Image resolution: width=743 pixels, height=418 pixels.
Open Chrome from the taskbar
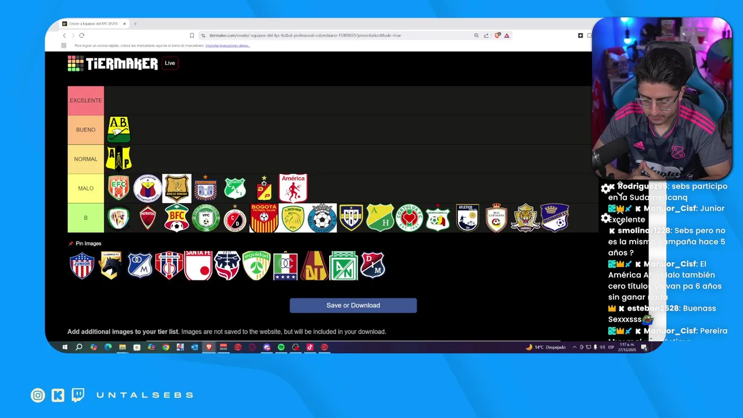(165, 347)
